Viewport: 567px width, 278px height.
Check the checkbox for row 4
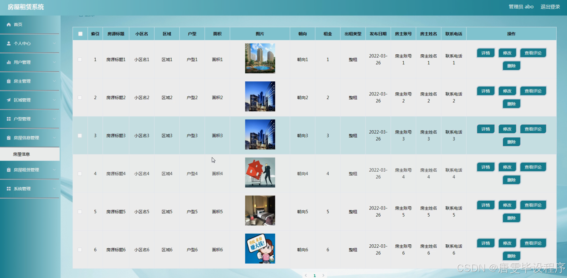[80, 174]
